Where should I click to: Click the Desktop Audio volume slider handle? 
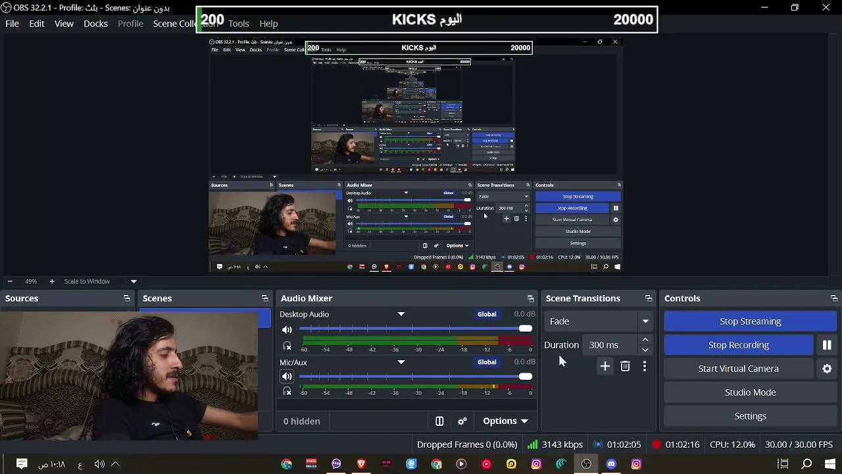click(x=525, y=329)
